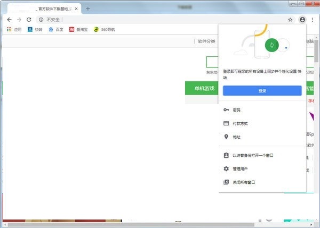Bookmark this page with the star icon
Viewport: 320px width, 228px height.
(x=290, y=20)
